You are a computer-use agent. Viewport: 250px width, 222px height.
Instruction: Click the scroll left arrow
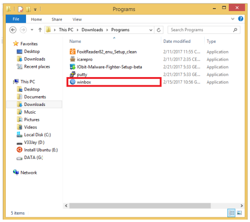66,206
